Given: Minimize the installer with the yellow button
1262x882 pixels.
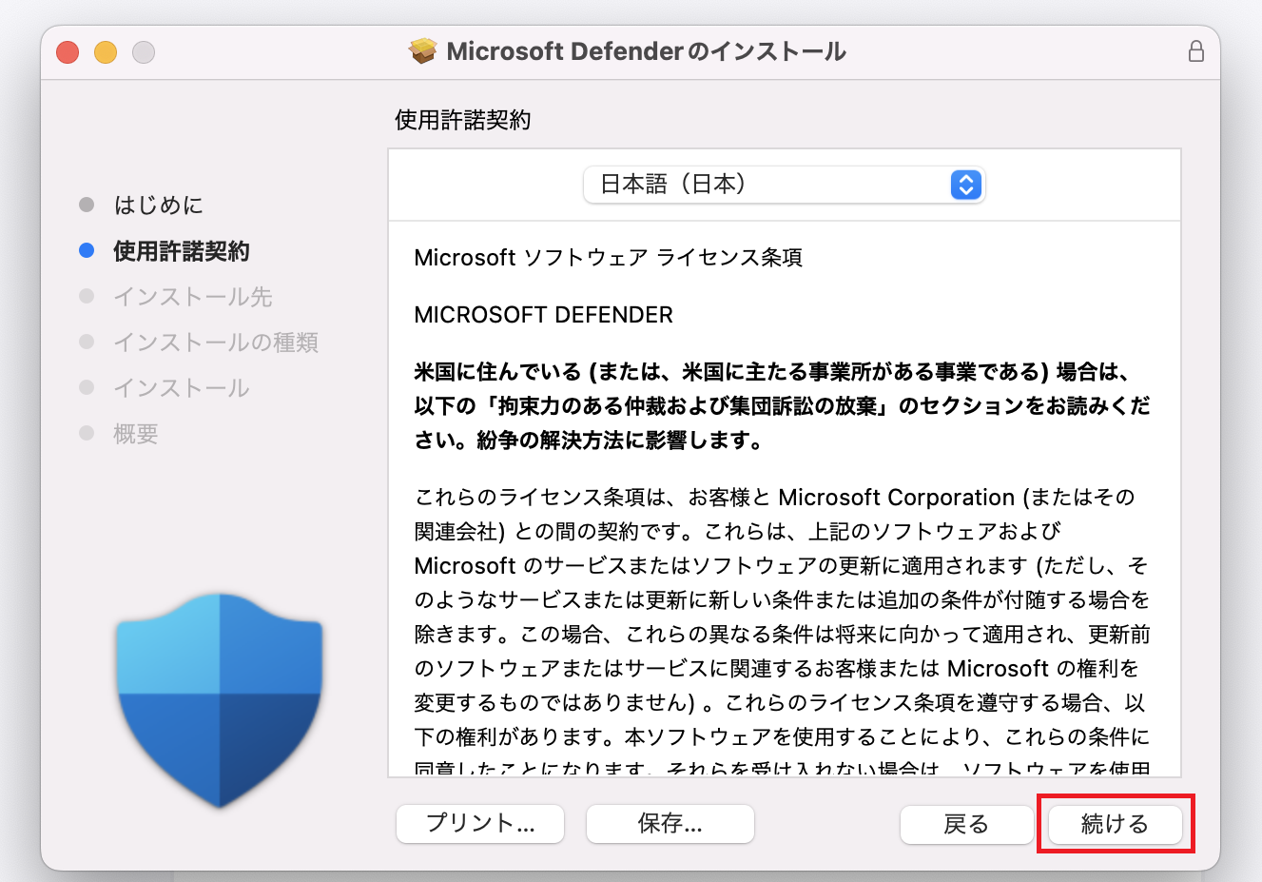Looking at the screenshot, I should click(106, 52).
